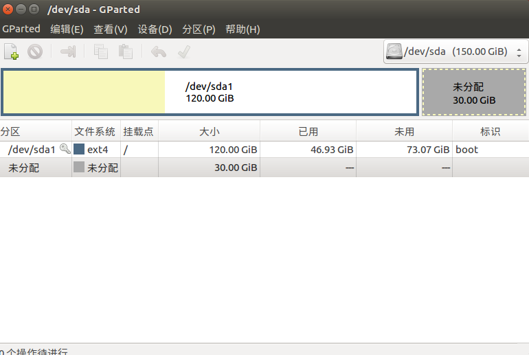Open the GParted menu
529x355 pixels.
pos(21,29)
